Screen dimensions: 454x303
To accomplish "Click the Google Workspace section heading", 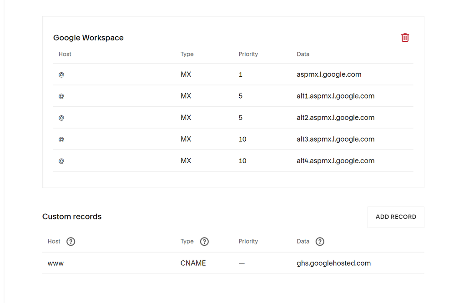I will pyautogui.click(x=88, y=38).
